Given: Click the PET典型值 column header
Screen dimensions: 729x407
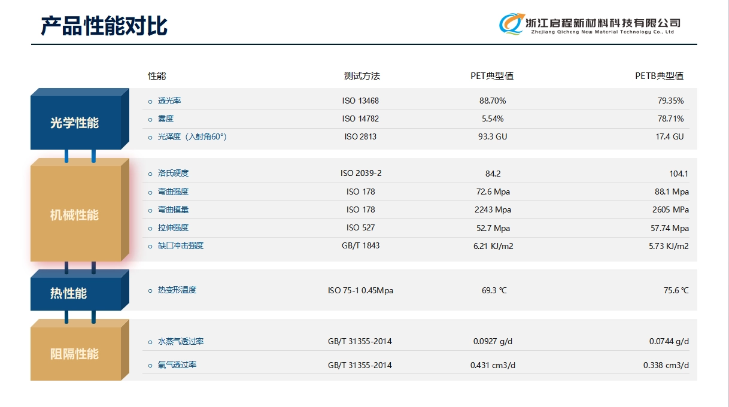Looking at the screenshot, I should tap(493, 76).
